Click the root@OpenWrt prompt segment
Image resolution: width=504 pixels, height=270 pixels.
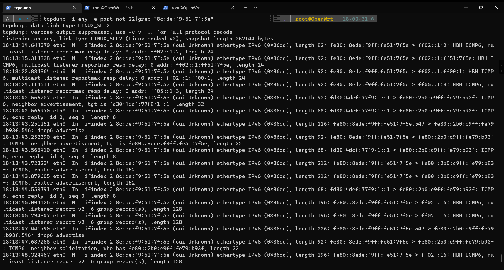tap(314, 19)
